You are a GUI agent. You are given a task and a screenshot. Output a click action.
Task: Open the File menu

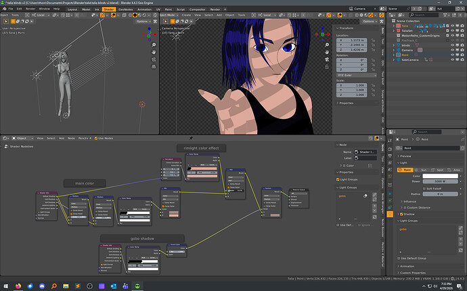click(11, 9)
